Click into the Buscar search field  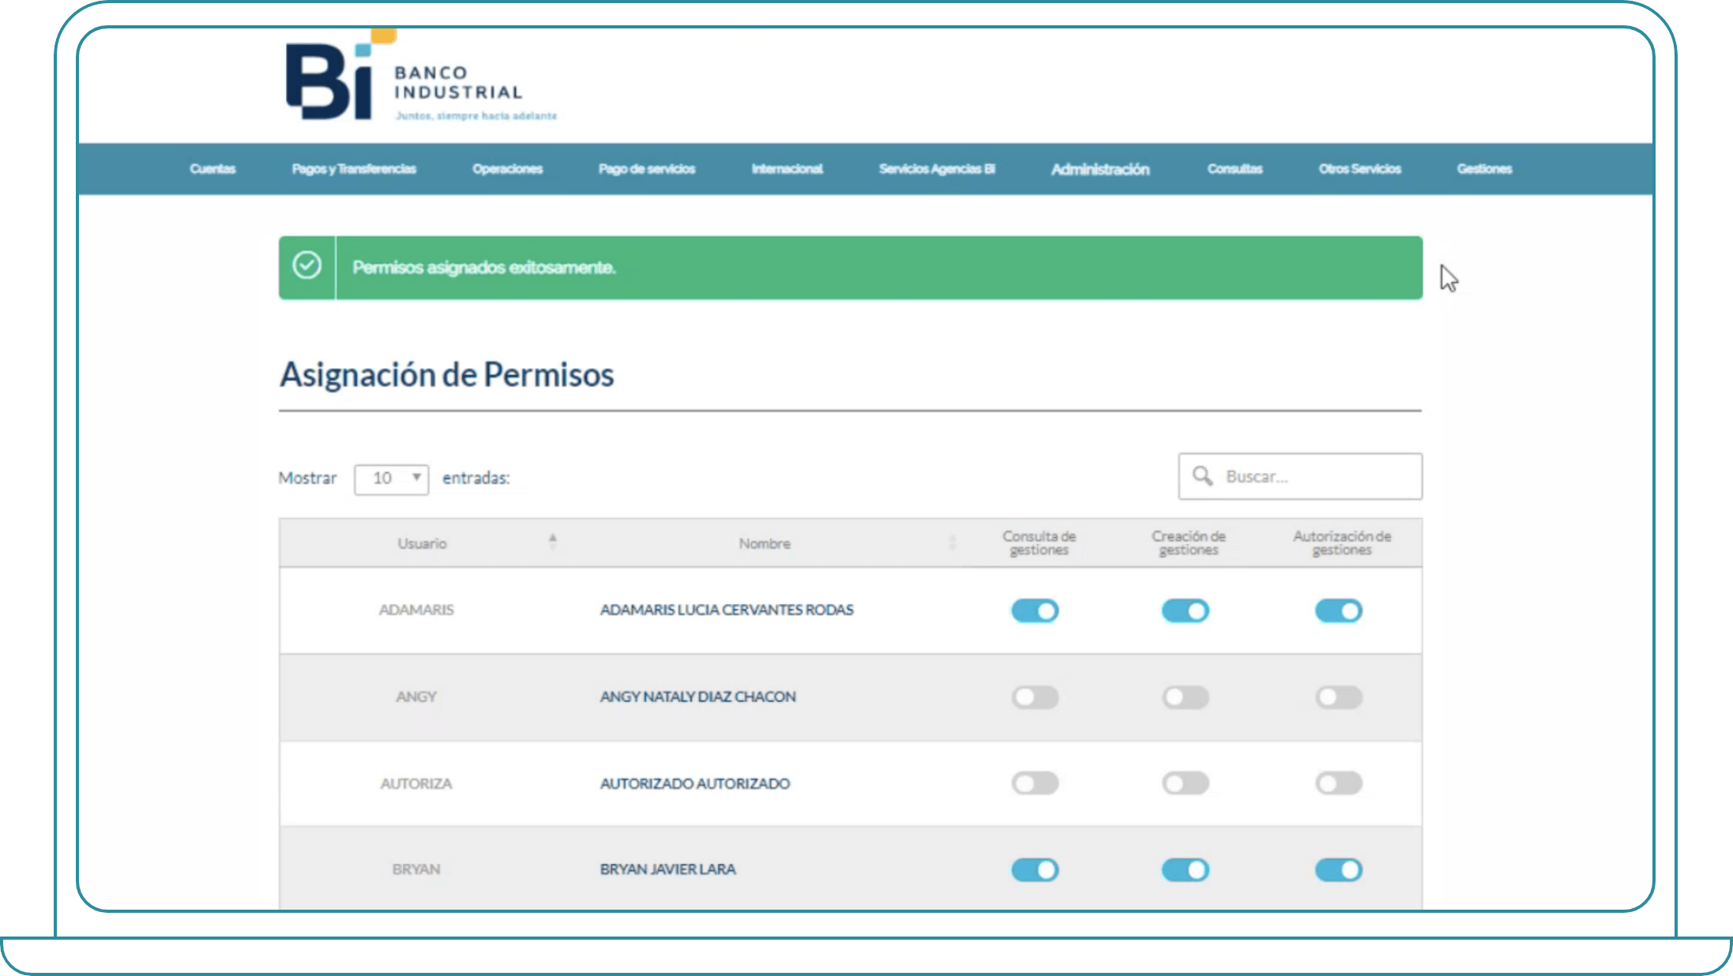1300,476
